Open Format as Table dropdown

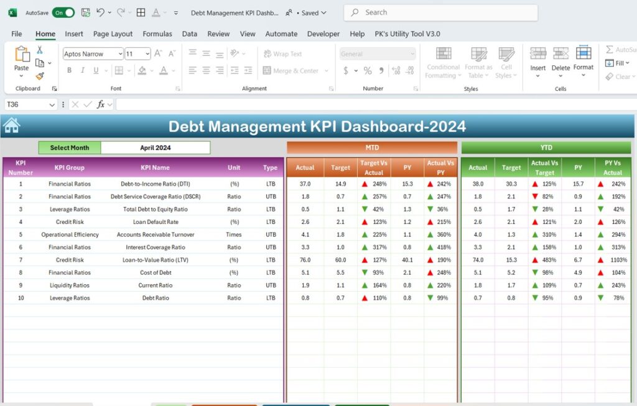478,63
